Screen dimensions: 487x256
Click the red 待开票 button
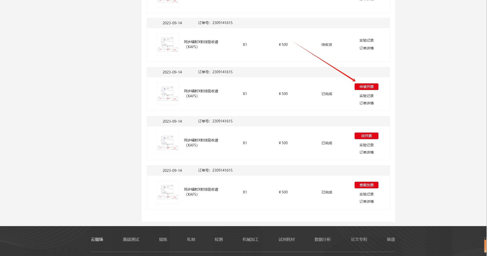coord(366,136)
